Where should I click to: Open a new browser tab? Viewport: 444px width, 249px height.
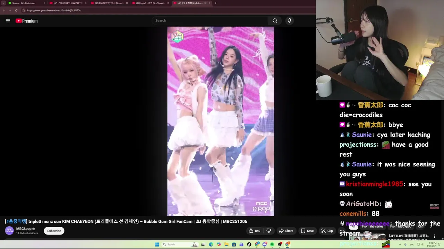click(x=215, y=3)
